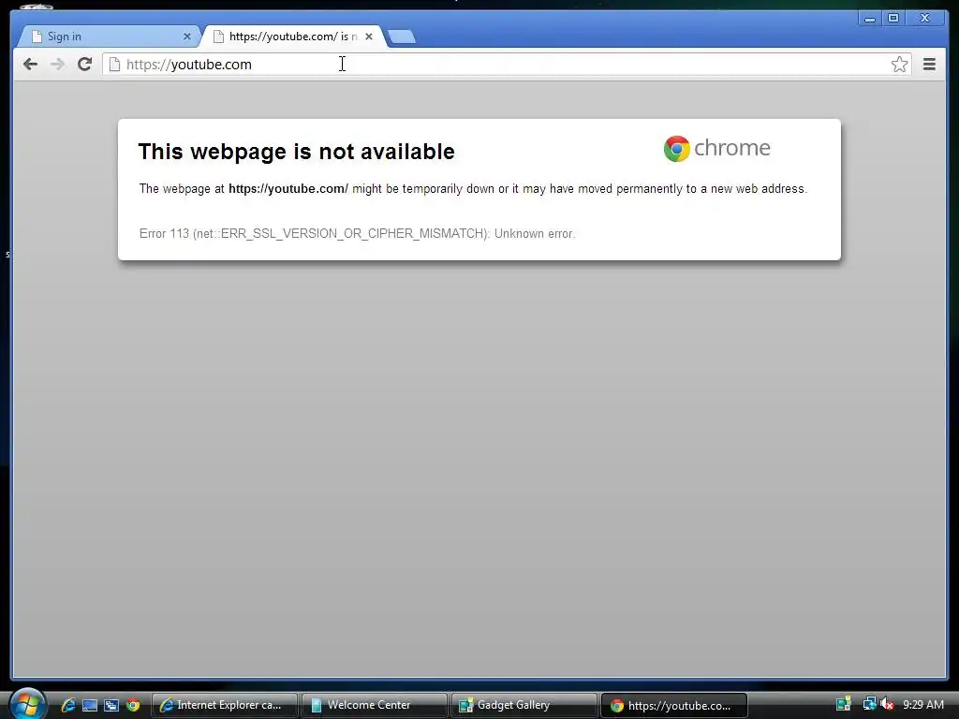The width and height of the screenshot is (959, 719).
Task: Switch to Internet Explorer taskbar window
Action: click(x=225, y=705)
